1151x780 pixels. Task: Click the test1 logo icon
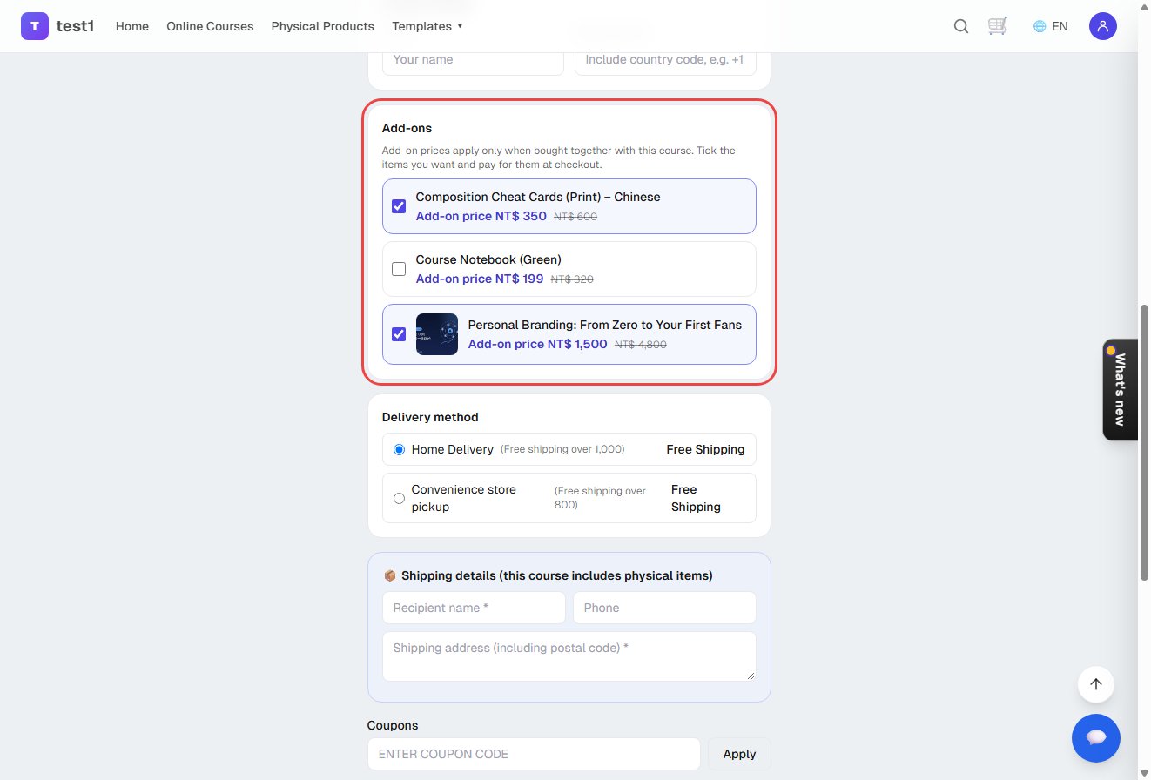(35, 26)
